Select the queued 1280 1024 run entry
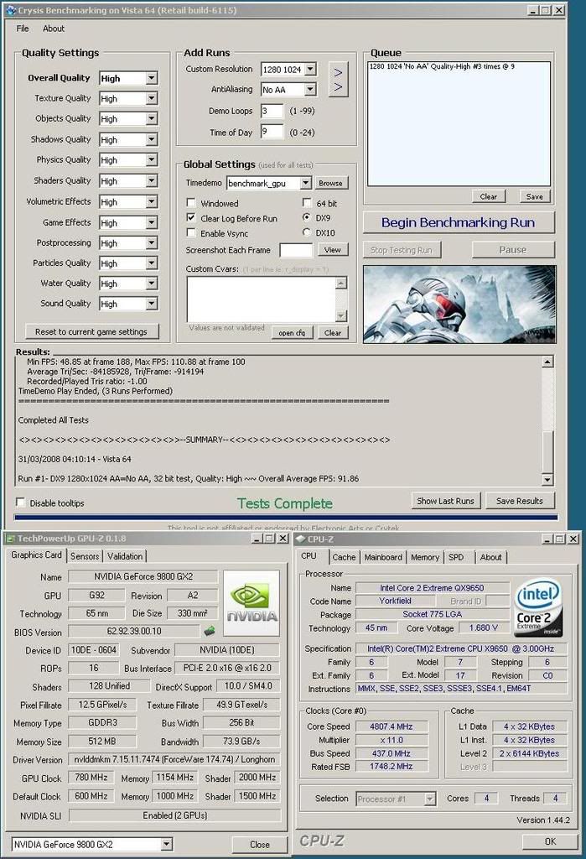 [442, 66]
